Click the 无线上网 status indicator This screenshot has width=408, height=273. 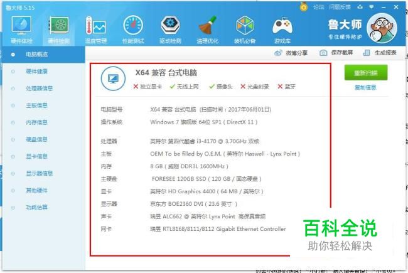point(184,87)
